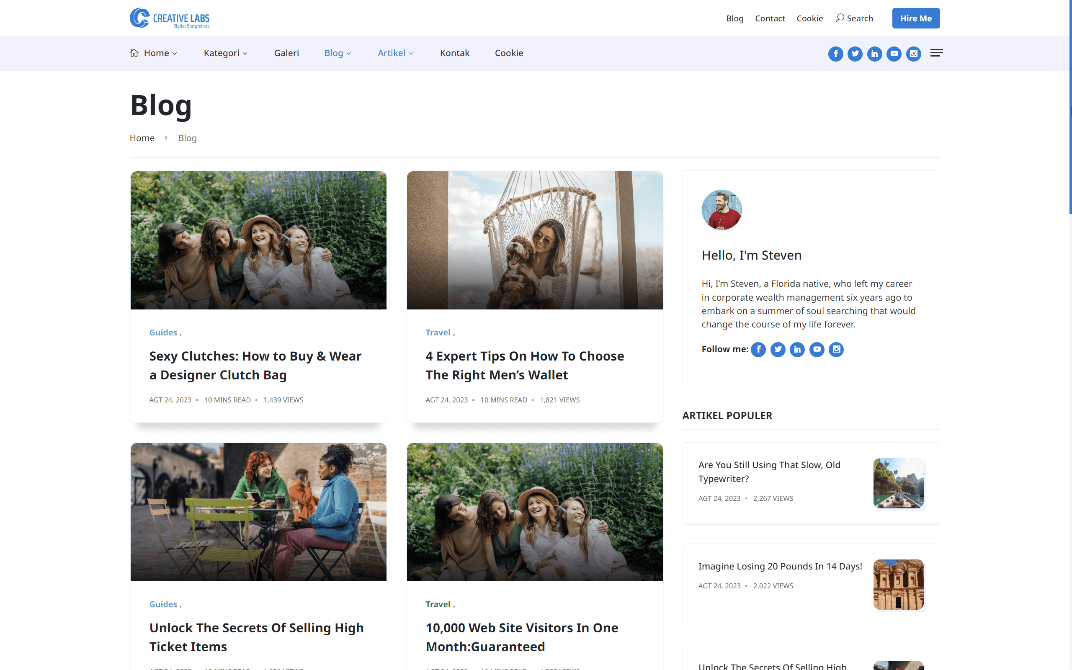This screenshot has height=670, width=1072.
Task: Open Twitter icon in navigation bar
Action: point(855,54)
